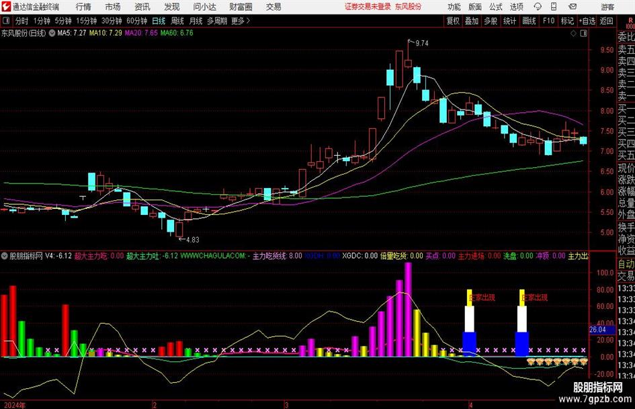Open the customer service headset icon
This screenshot has height=409, width=635.
pos(538,7)
